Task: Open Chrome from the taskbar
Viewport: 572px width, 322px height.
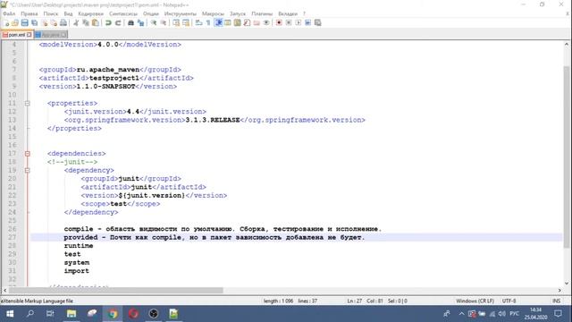Action: point(113,314)
